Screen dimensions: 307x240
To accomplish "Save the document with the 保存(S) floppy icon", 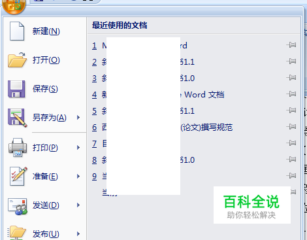I will [x=16, y=89].
